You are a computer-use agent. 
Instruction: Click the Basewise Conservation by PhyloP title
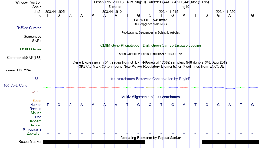click(x=150, y=79)
